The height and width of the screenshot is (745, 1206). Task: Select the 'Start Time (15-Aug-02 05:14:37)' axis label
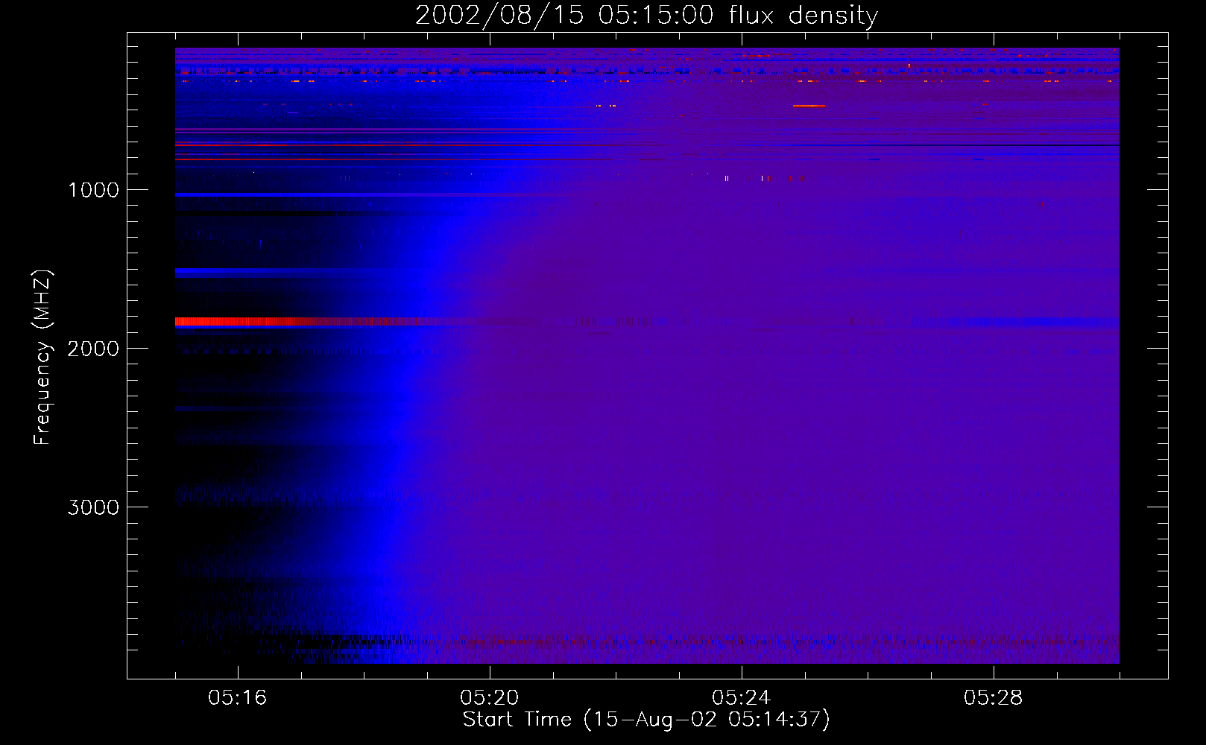pos(646,720)
